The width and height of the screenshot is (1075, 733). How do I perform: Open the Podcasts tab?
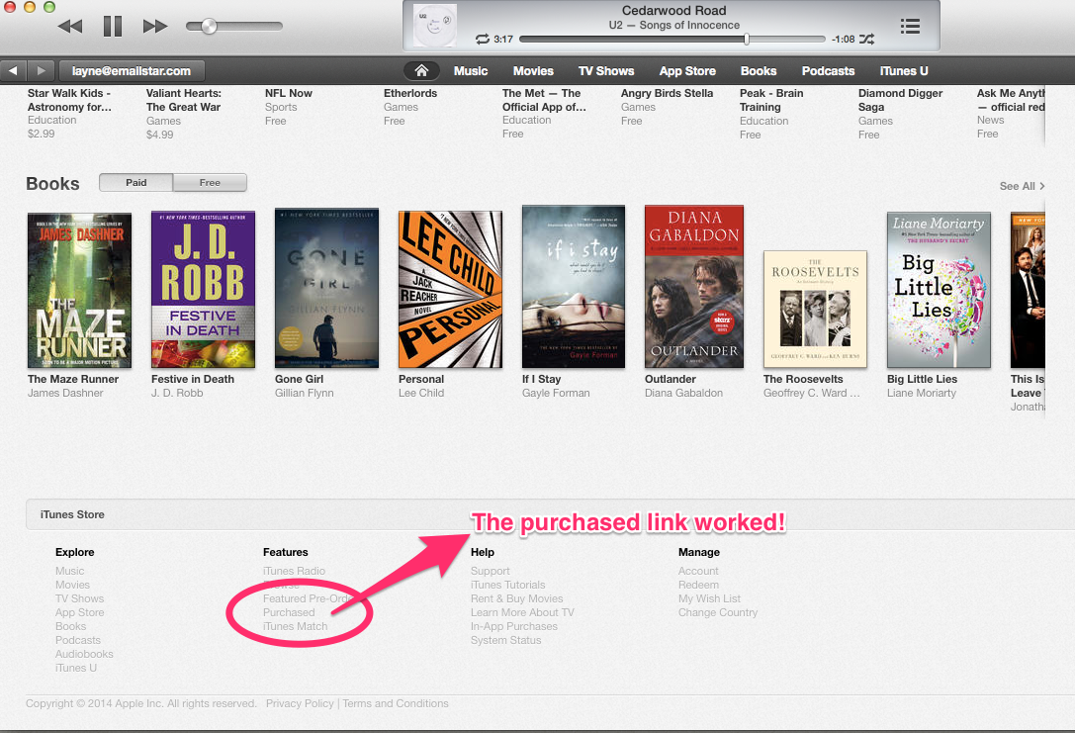click(x=828, y=70)
